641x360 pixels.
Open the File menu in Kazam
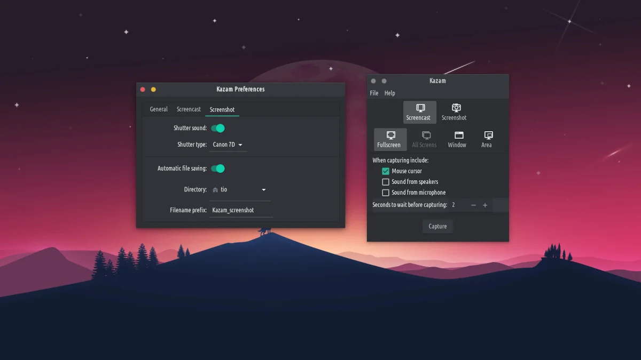(374, 93)
